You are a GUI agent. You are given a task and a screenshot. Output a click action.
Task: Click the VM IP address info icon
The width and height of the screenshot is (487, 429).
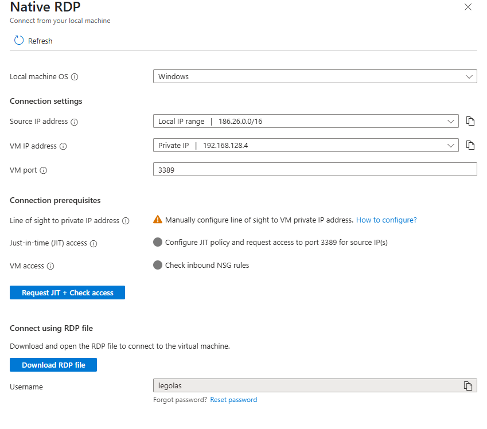63,146
